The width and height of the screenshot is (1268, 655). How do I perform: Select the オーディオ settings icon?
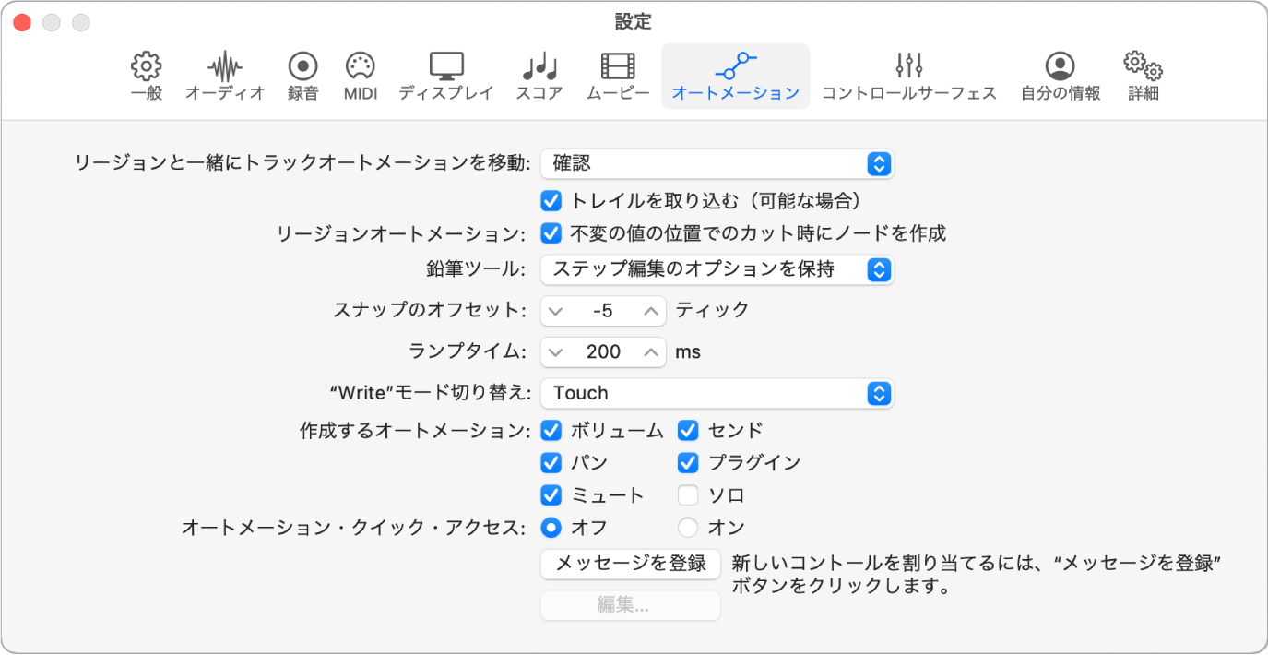(224, 74)
